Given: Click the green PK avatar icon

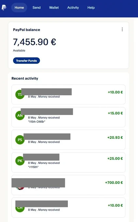Looking at the screenshot, I should [x=20, y=161].
